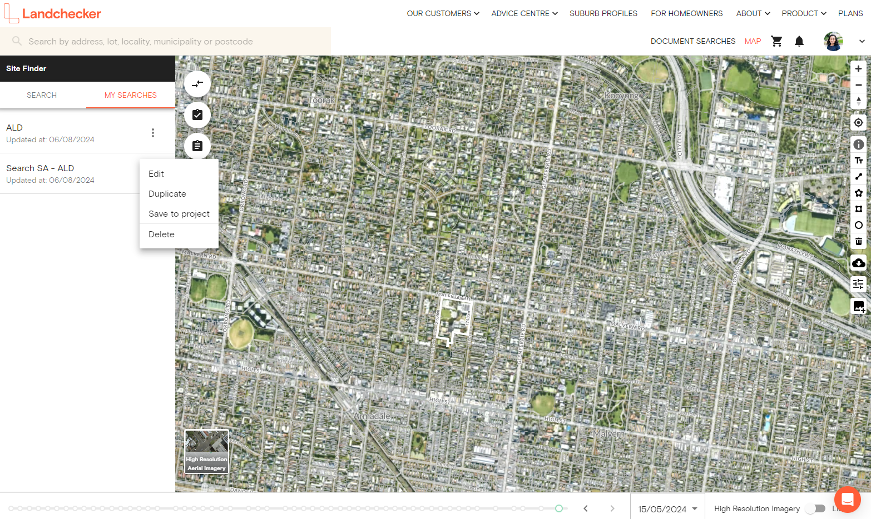
Task: Expand the Product menu
Action: coord(804,13)
